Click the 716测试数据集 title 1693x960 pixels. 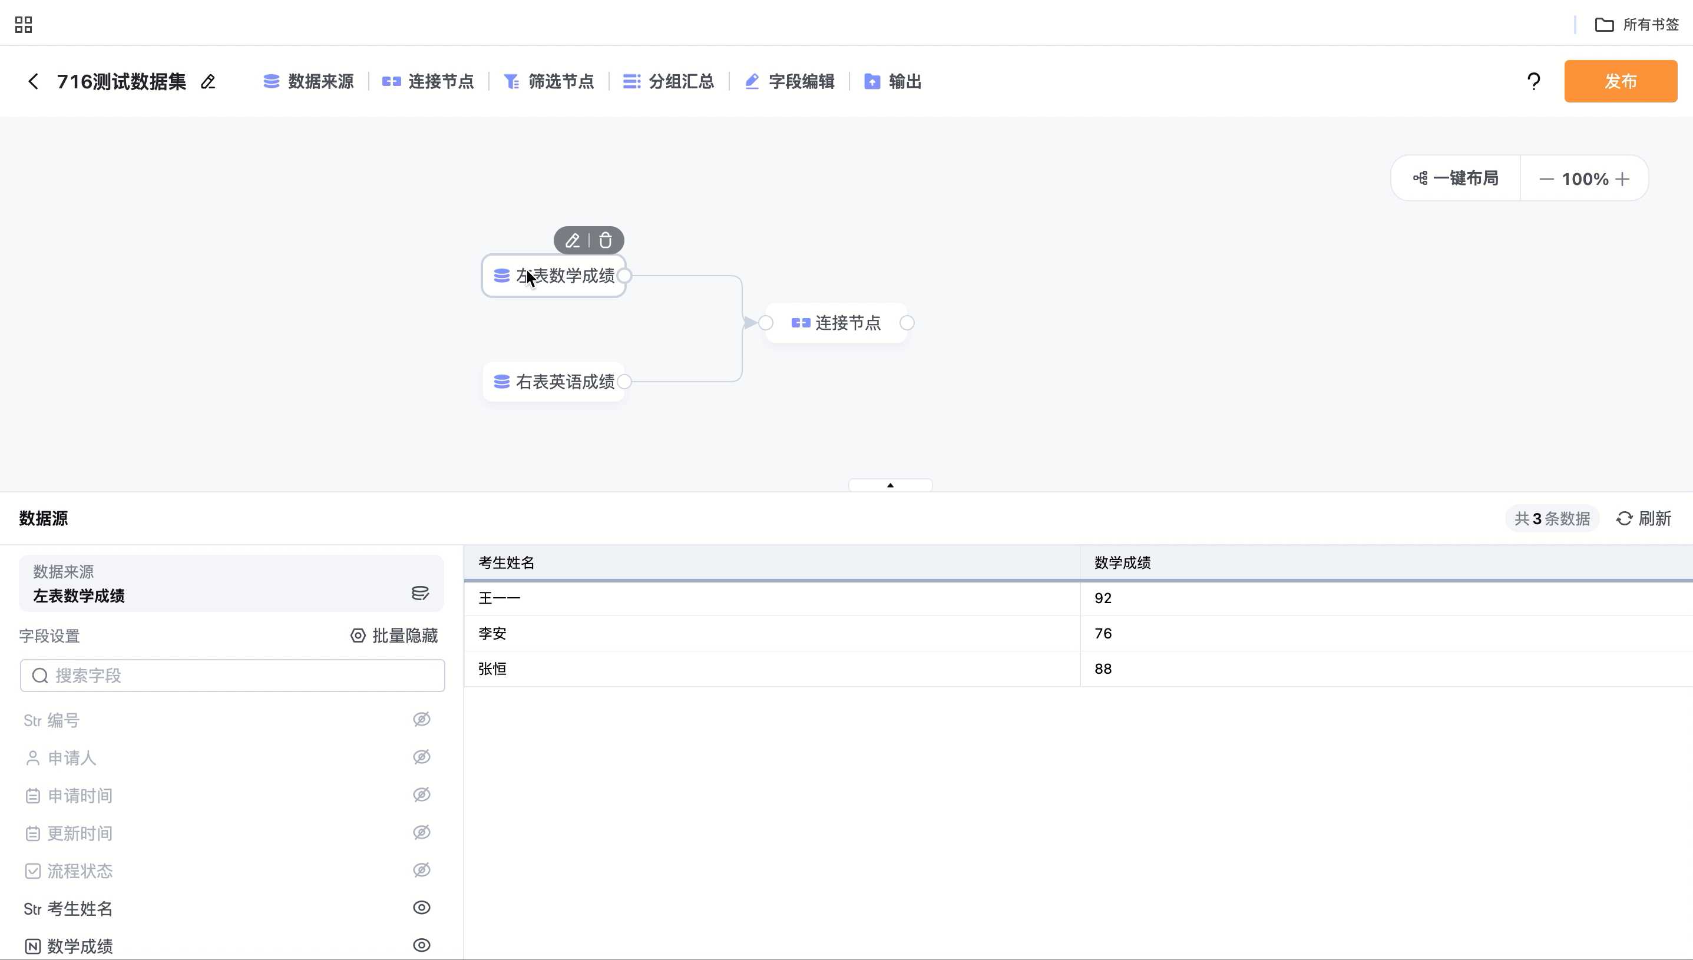click(121, 81)
